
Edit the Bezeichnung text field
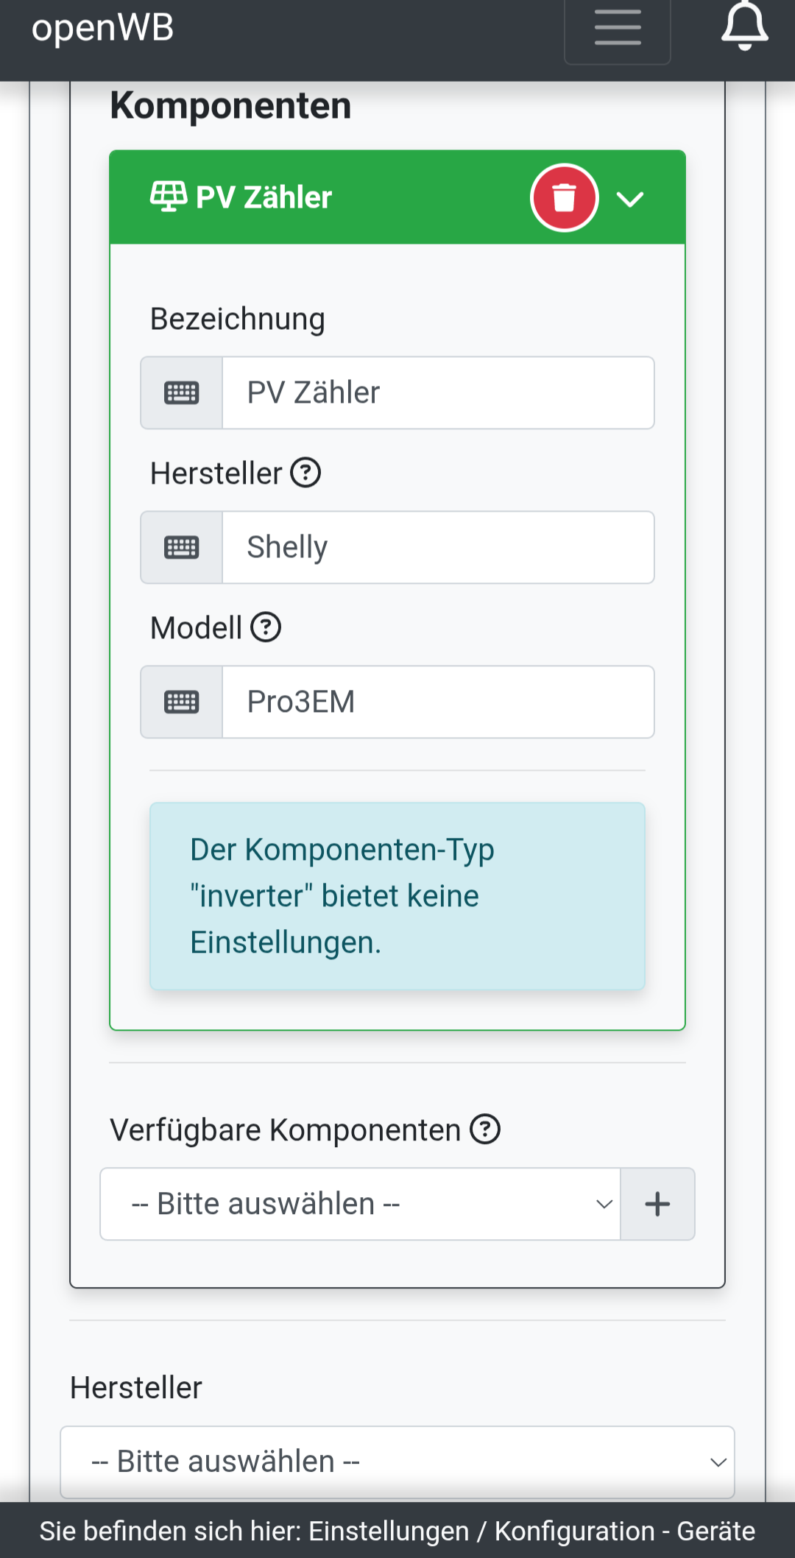(x=438, y=393)
